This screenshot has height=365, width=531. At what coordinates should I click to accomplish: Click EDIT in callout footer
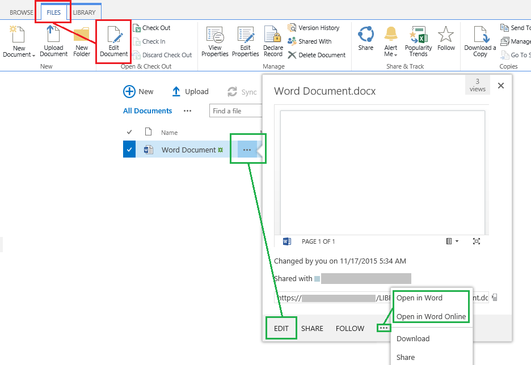pyautogui.click(x=281, y=329)
